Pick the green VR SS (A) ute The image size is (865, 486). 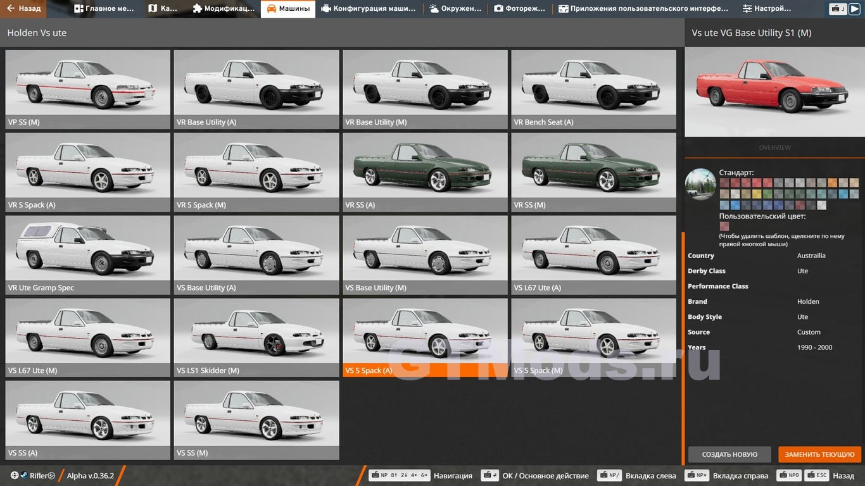425,172
